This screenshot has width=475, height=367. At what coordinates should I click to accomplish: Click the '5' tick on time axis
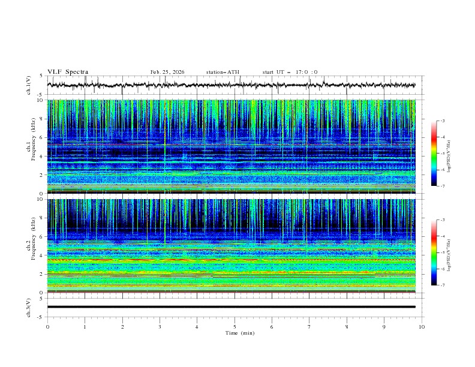[x=235, y=327]
